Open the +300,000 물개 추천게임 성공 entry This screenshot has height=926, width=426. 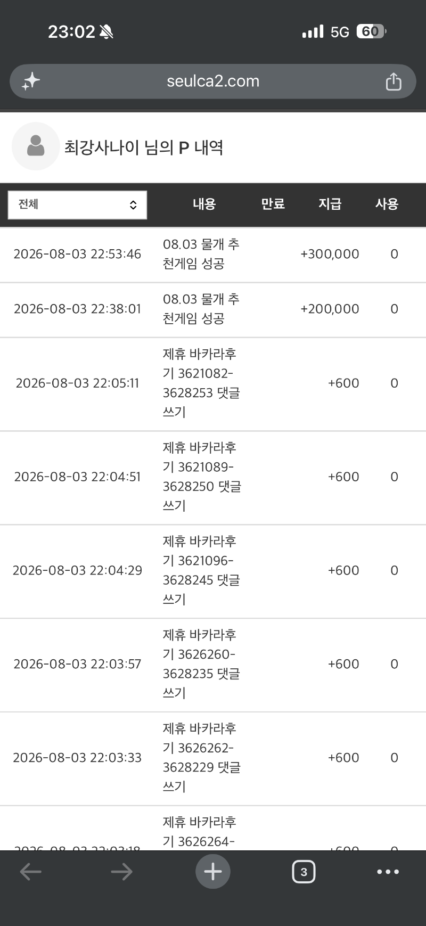coord(213,255)
